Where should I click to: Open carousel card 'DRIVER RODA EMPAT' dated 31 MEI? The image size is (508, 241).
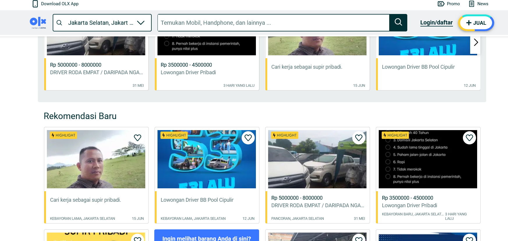point(96,63)
